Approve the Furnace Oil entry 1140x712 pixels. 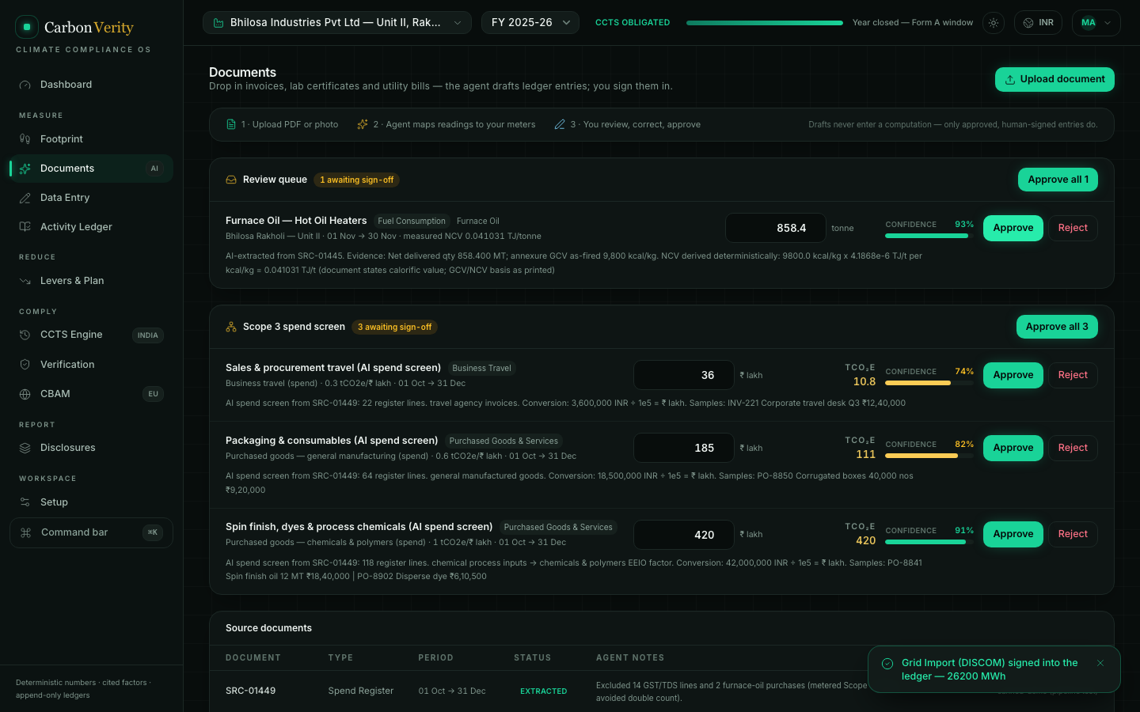(x=1013, y=228)
